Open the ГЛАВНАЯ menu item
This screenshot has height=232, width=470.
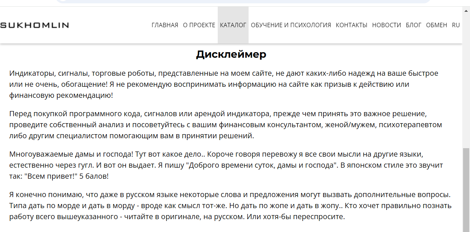(165, 25)
